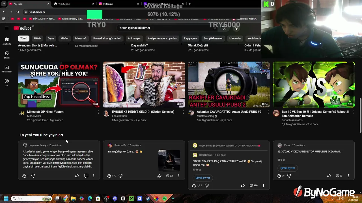Start voice search with the microphone

click(236, 28)
